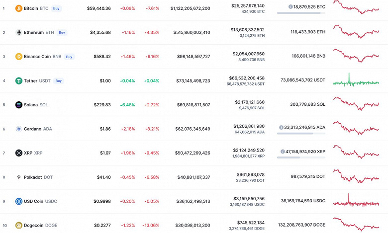
Task: Open the Tether green sparkline chart
Action: (356, 81)
